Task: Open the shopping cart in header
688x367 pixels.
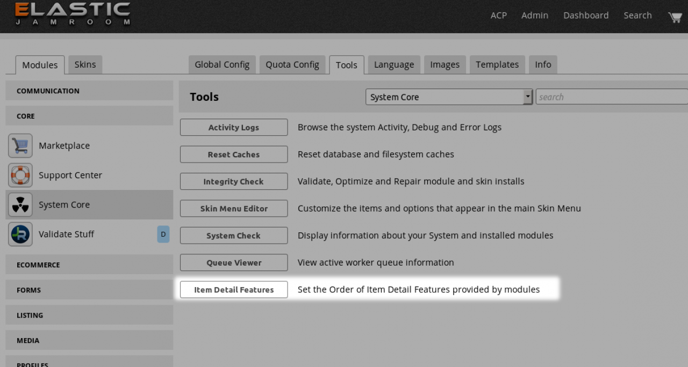Action: coord(675,17)
